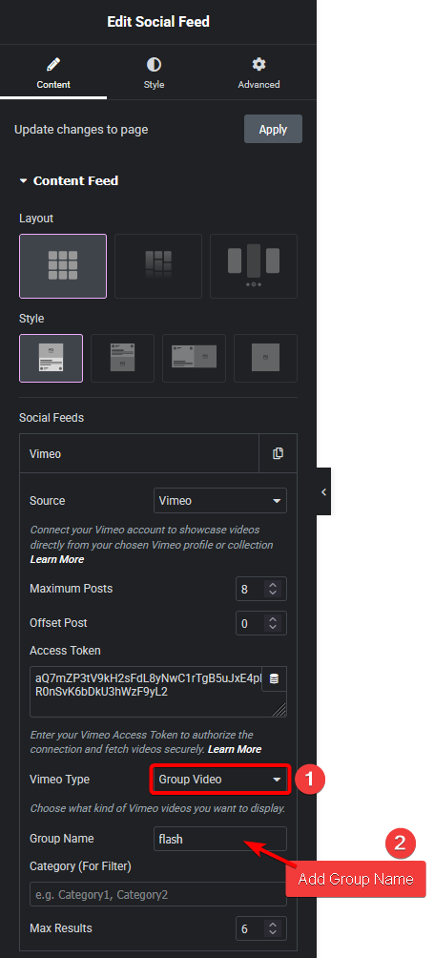This screenshot has height=958, width=434.
Task: Select the masonry layout option
Action: point(158,266)
